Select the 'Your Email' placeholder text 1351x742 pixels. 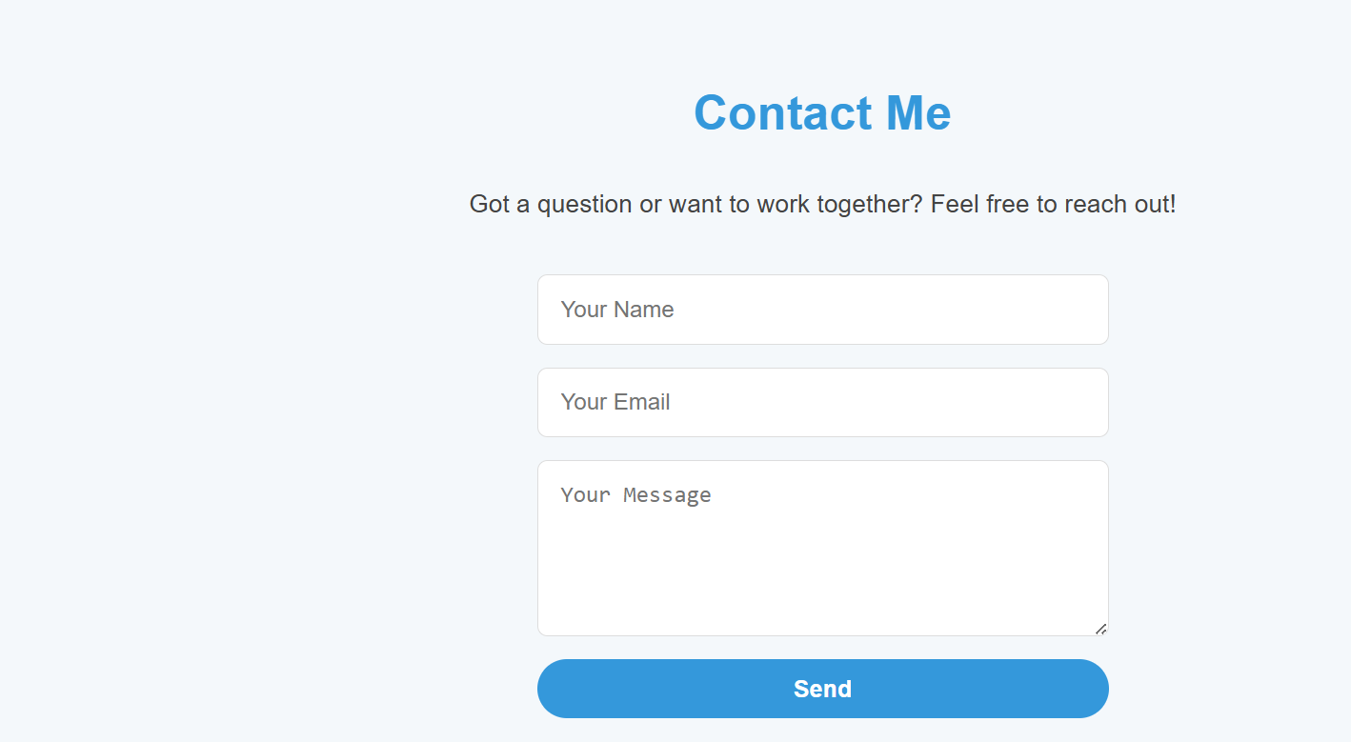click(615, 402)
